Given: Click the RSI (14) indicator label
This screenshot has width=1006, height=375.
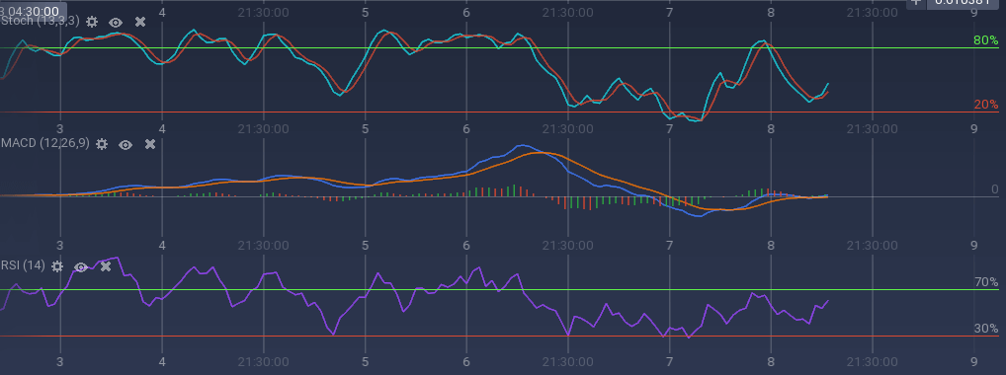Looking at the screenshot, I should [23, 265].
